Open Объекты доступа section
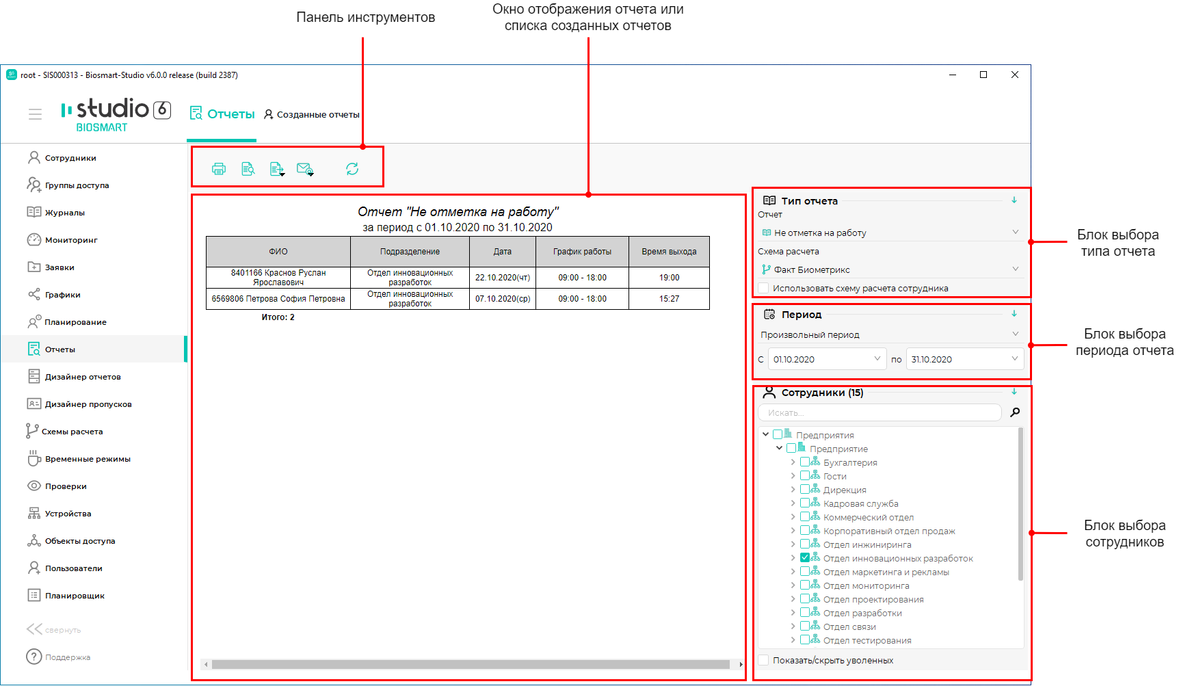The image size is (1177, 686). (x=80, y=541)
